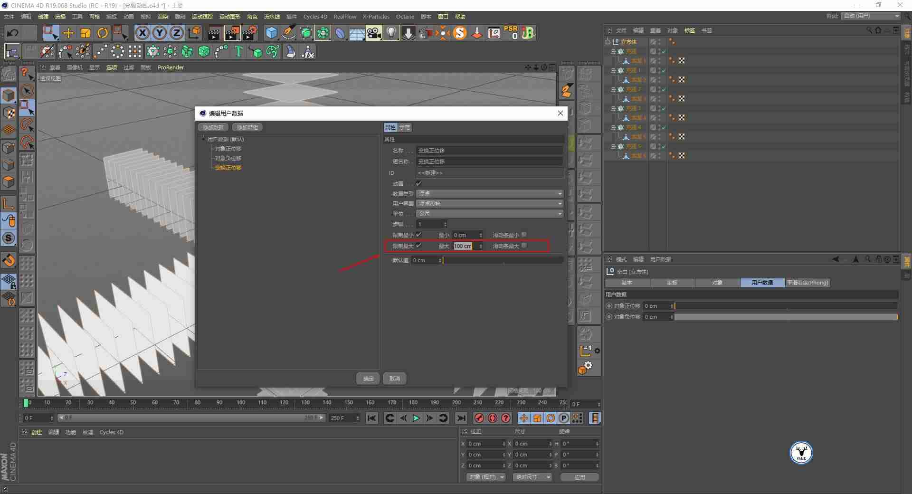The image size is (912, 494).
Task: Open the render settings icon
Action: click(250, 33)
